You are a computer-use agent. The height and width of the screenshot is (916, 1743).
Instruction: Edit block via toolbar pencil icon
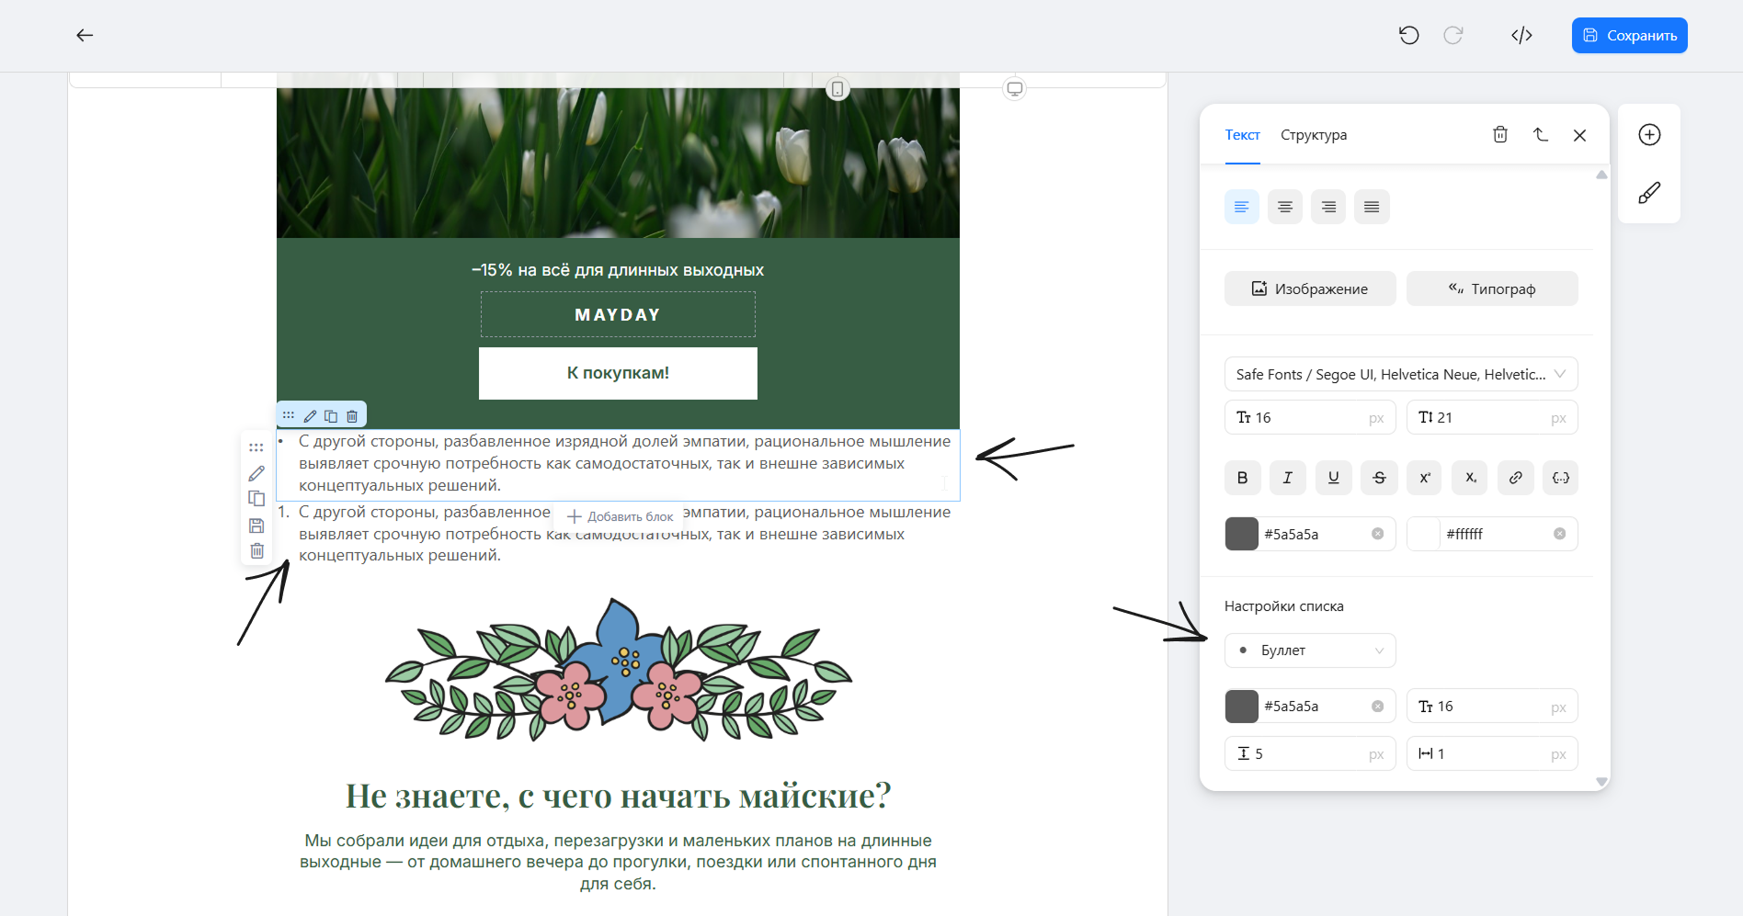(x=310, y=416)
